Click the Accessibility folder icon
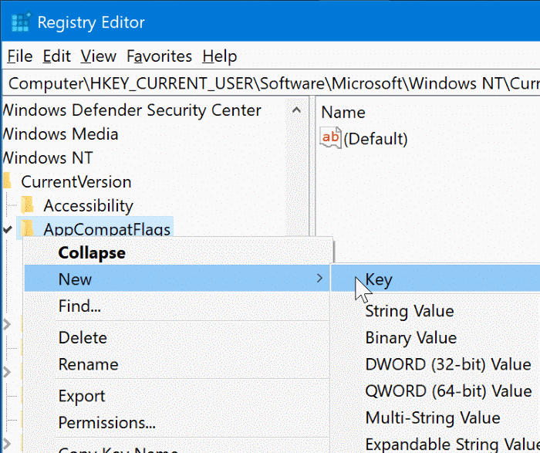 27,205
